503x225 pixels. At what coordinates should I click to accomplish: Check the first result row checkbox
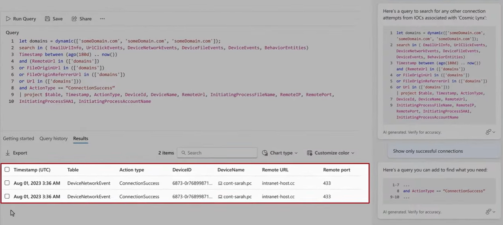pyautogui.click(x=7, y=183)
